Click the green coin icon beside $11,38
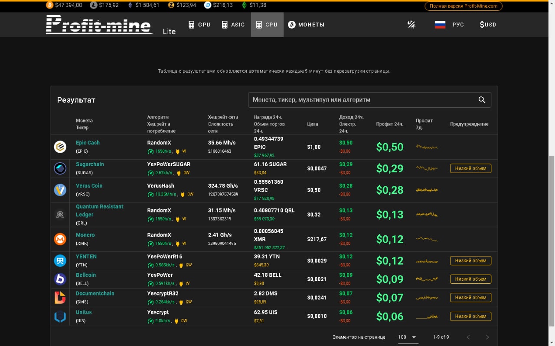 245,5
